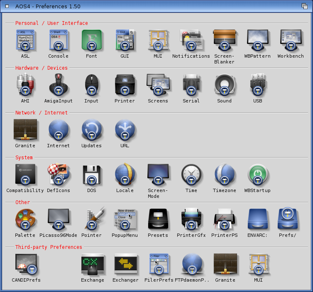This screenshot has height=292, width=313.
Task: Open Presets drawer icon
Action: pos(158,219)
